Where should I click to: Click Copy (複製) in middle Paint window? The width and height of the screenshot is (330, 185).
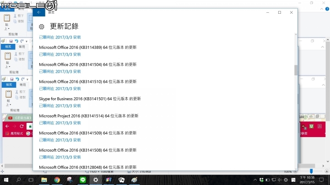pyautogui.click(x=19, y=59)
